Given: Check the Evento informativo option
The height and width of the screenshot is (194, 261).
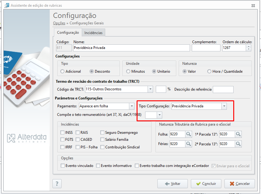Looking at the screenshot, I should 98,166.
